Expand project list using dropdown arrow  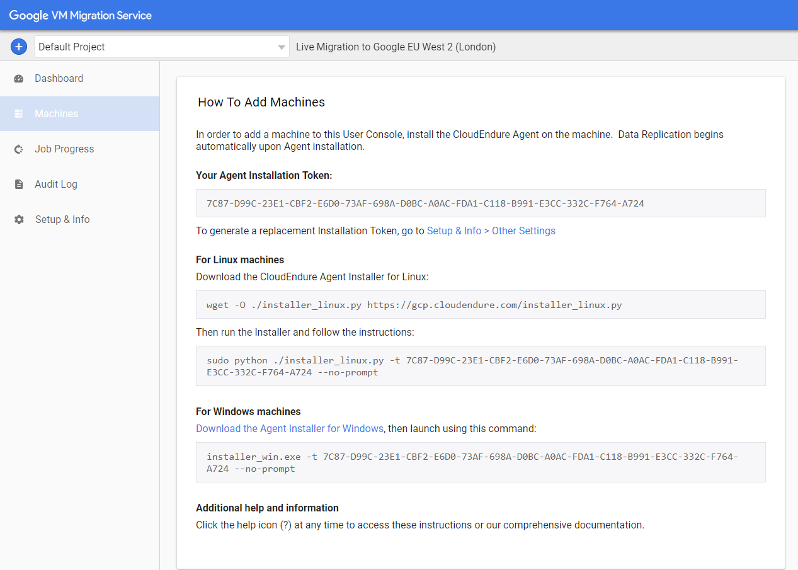[282, 47]
